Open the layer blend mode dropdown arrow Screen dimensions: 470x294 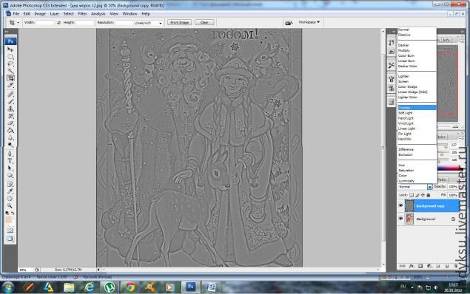tap(430, 187)
